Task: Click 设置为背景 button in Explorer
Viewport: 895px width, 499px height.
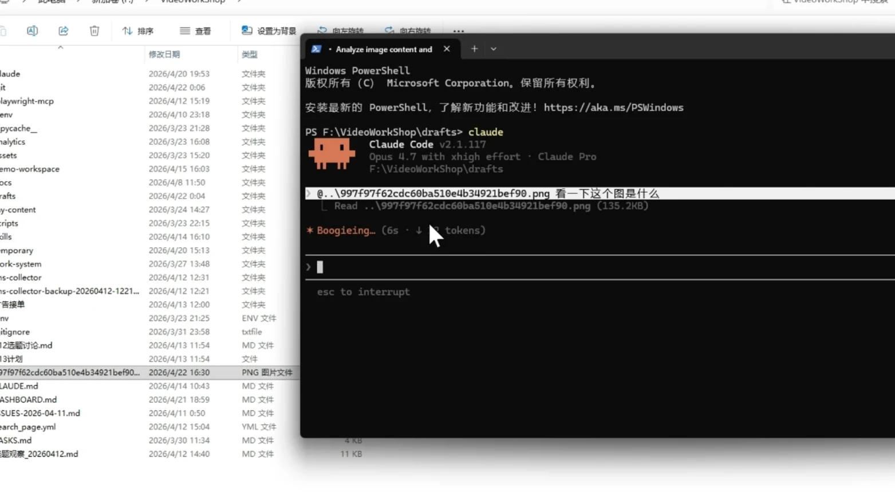Action: pos(269,31)
